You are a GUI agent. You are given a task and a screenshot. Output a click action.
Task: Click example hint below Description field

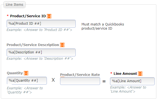(40, 59)
